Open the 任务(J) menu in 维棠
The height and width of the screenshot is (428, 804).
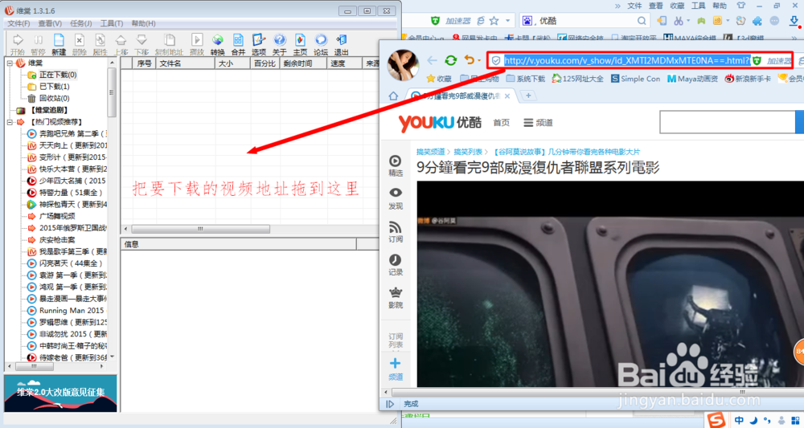81,23
